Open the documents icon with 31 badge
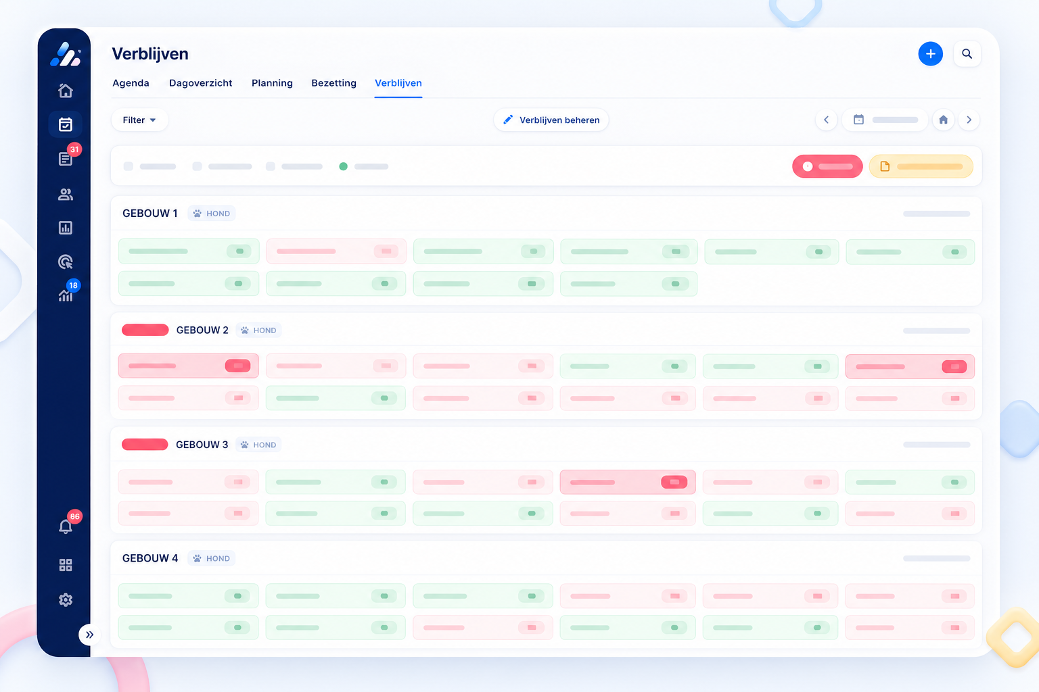This screenshot has height=692, width=1039. [x=66, y=159]
